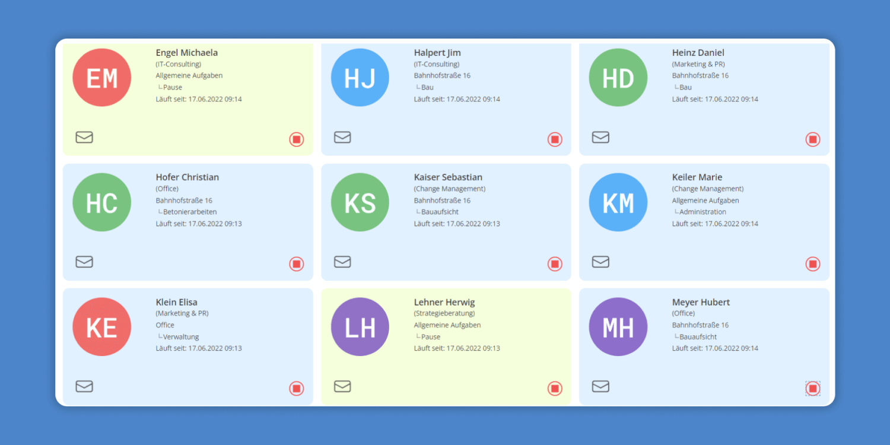Image resolution: width=890 pixels, height=445 pixels.
Task: Stop Hofer Christian's Betonierarbeiten timer
Action: pyautogui.click(x=297, y=264)
